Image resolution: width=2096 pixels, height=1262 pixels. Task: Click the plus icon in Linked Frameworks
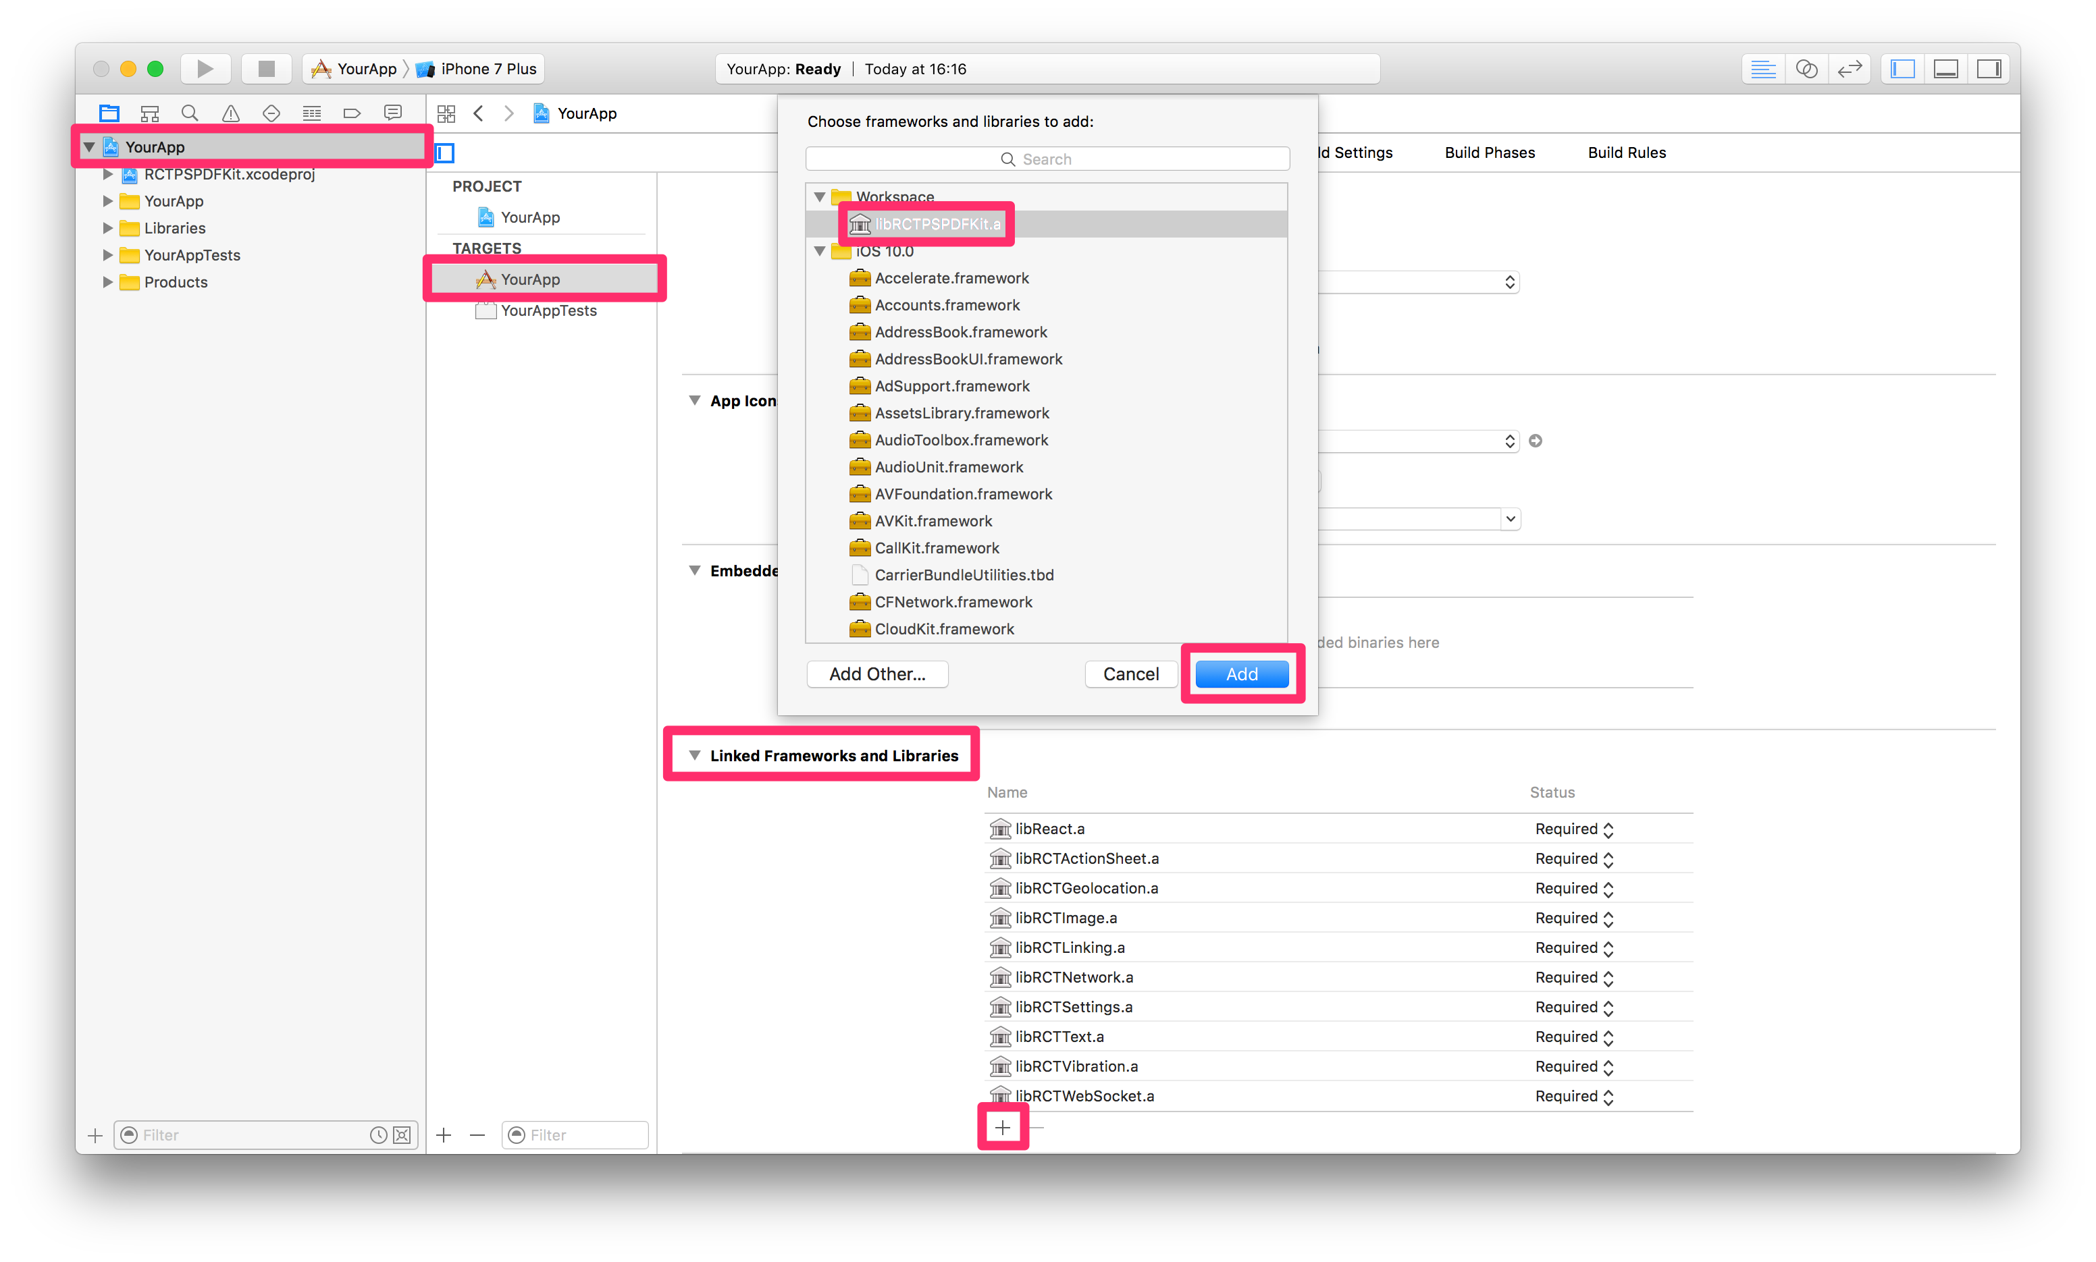click(x=1003, y=1126)
